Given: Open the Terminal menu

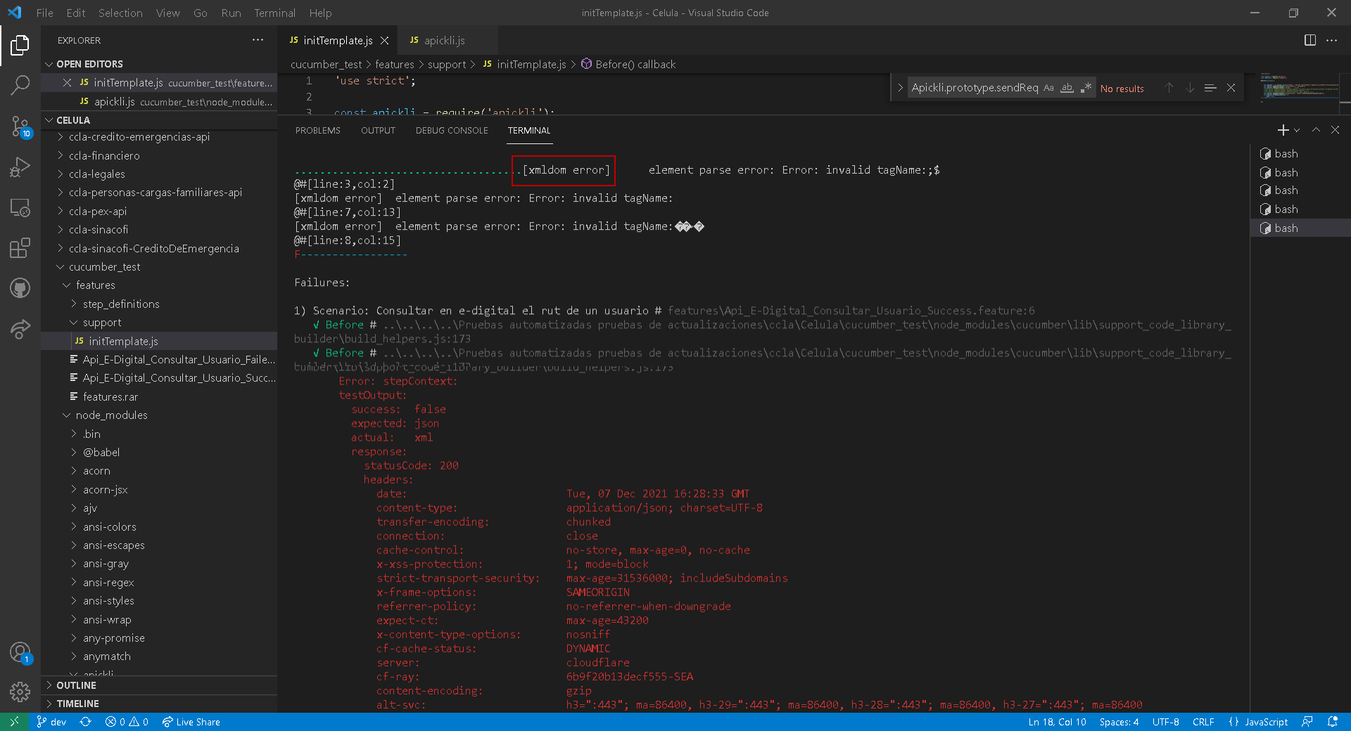Looking at the screenshot, I should tap(274, 13).
